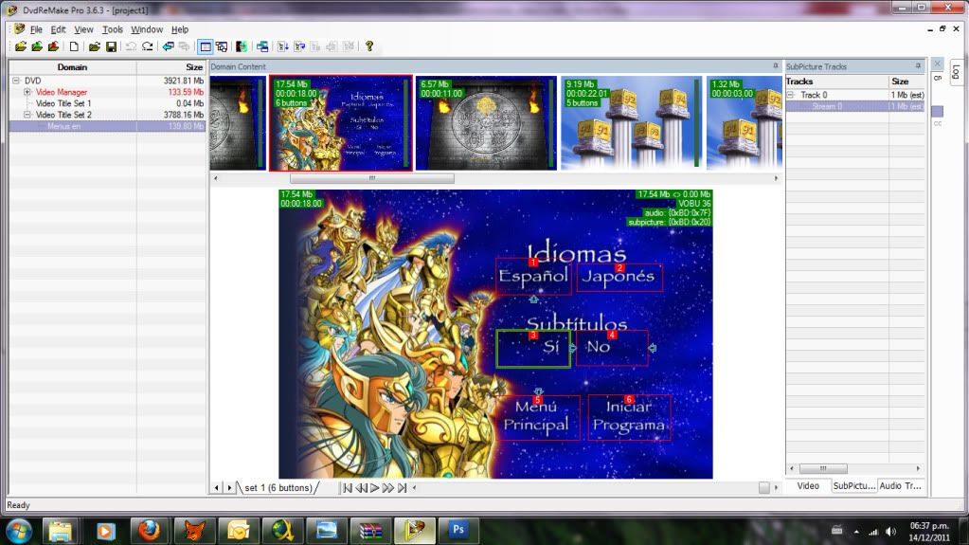Open the File menu

36,29
